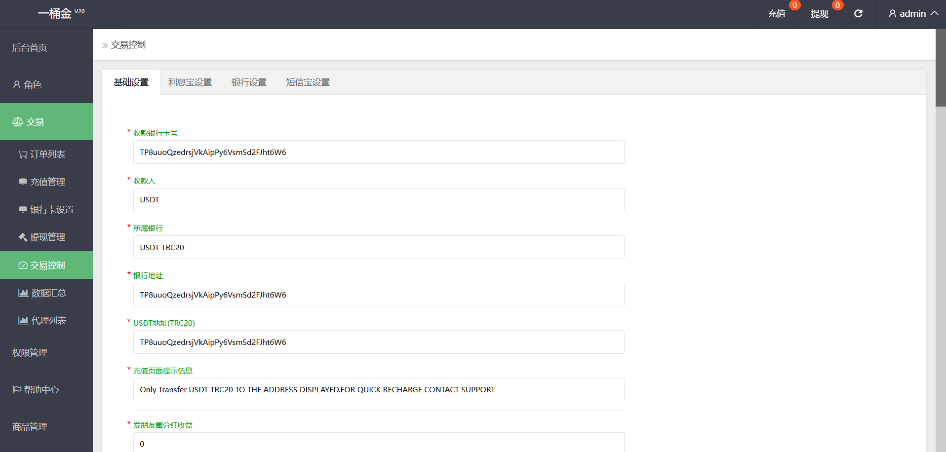Screen dimensions: 946x452
Task: Collapse the 交易 sidebar section
Action: 46,122
